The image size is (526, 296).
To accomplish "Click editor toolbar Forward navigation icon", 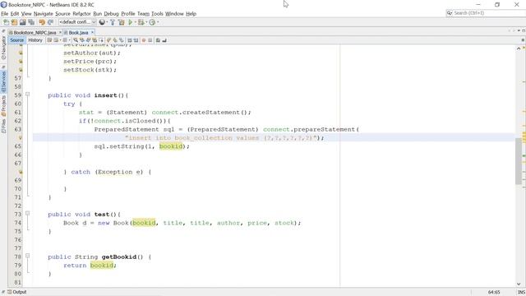I will (65, 40).
